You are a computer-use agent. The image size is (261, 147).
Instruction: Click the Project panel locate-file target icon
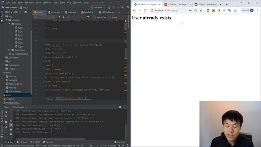coord(15,12)
